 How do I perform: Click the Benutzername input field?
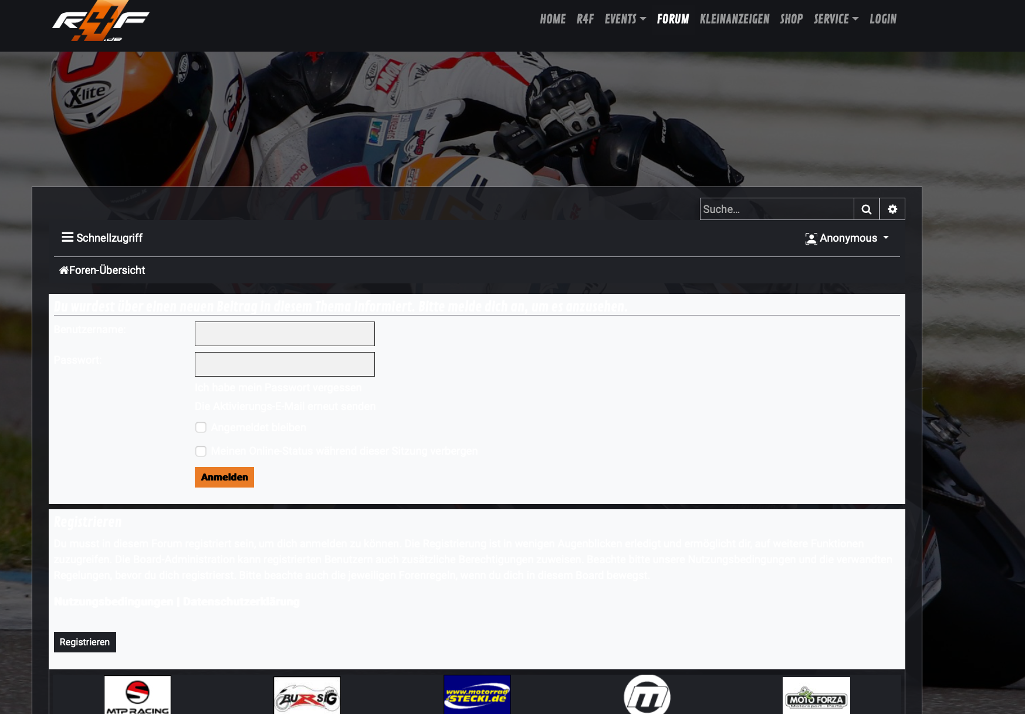[x=285, y=334]
